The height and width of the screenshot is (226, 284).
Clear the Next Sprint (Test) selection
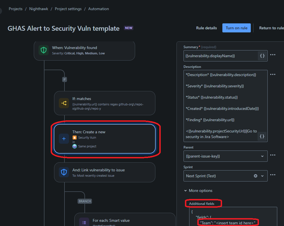coord(256,176)
